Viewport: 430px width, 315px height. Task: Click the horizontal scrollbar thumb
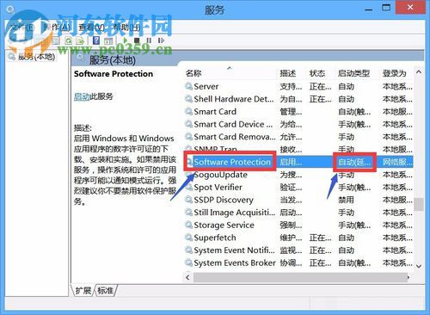pos(300,277)
